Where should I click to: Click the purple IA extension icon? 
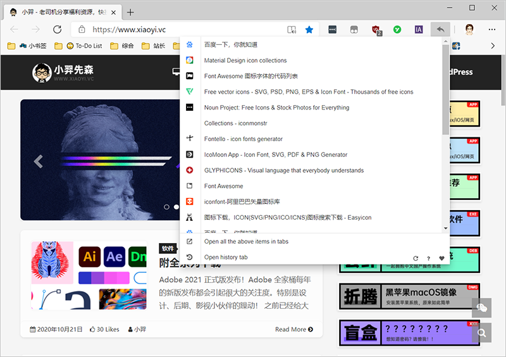click(419, 29)
